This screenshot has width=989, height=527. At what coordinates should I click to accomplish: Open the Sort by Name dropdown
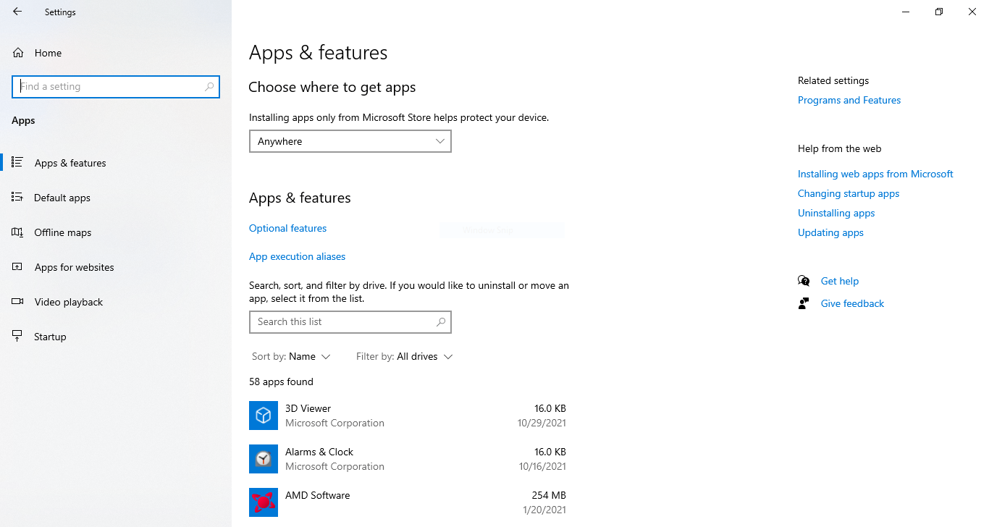(291, 356)
